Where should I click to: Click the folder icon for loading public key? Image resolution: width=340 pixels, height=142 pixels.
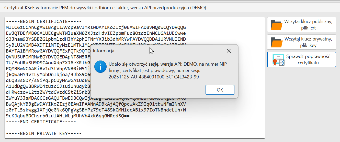[277, 25]
